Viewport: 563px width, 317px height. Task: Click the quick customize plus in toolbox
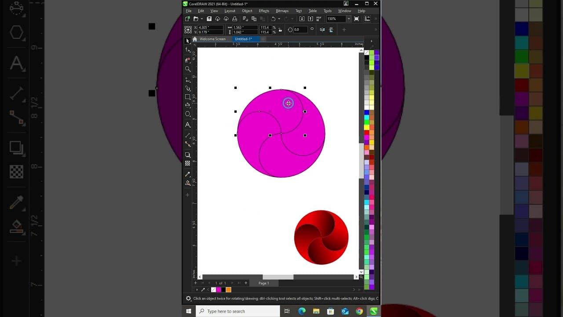pyautogui.click(x=187, y=195)
